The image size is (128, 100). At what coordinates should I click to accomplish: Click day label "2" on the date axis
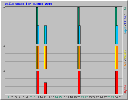12,97
